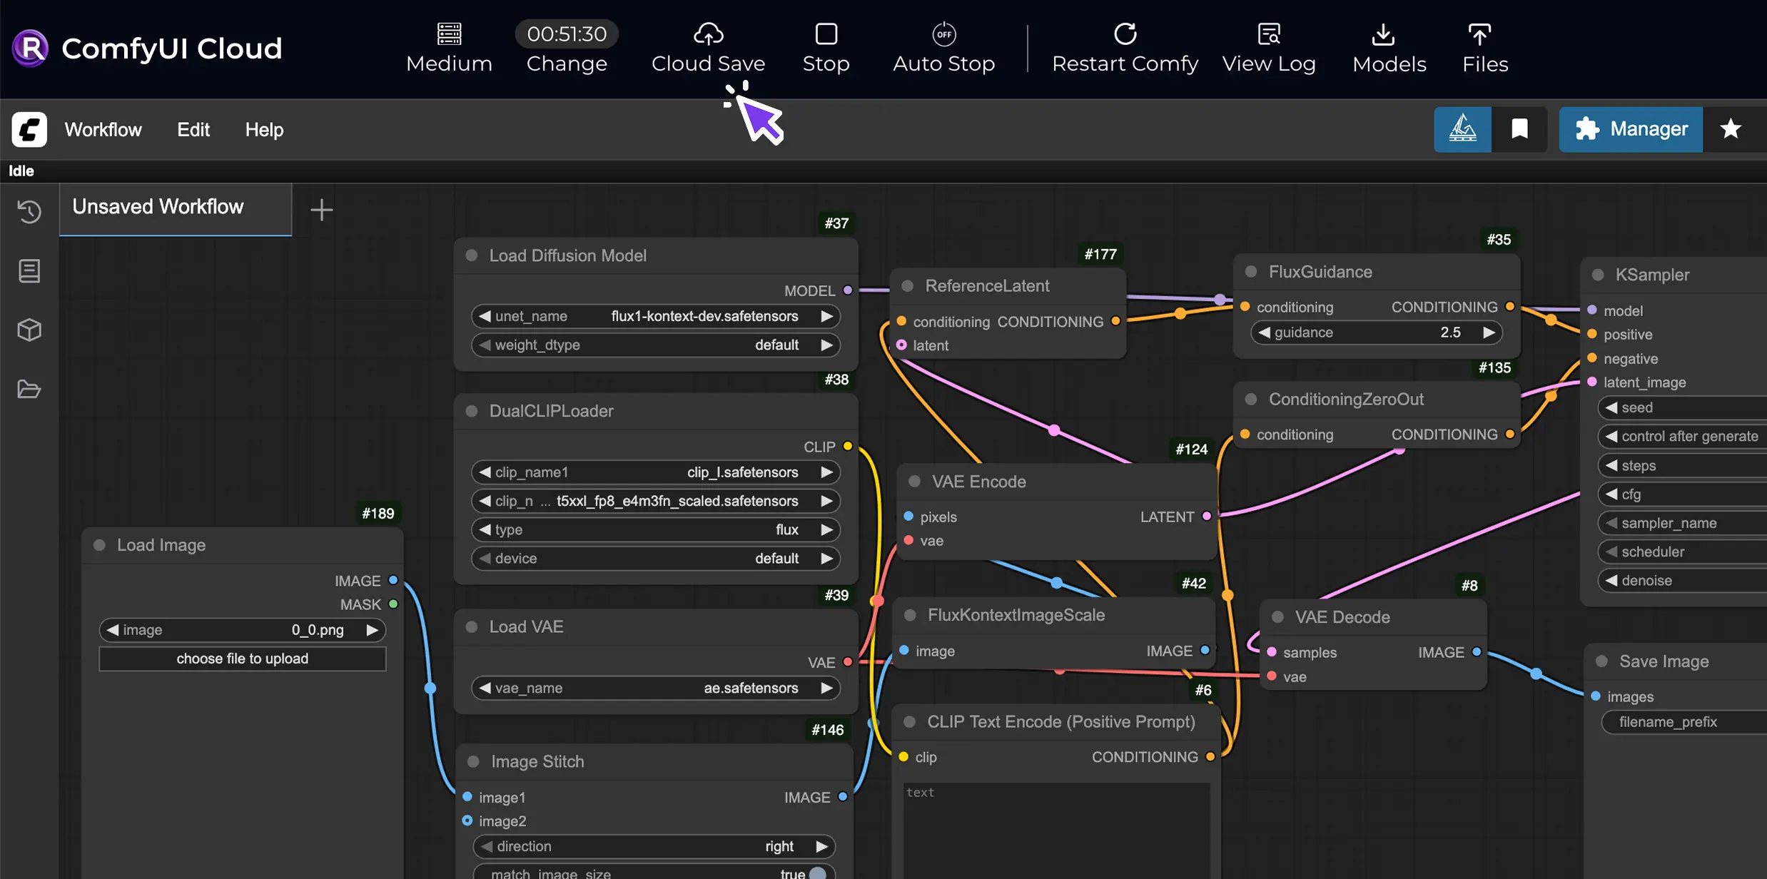Click the Restart Comfy icon
The height and width of the screenshot is (879, 1767).
coord(1125,34)
